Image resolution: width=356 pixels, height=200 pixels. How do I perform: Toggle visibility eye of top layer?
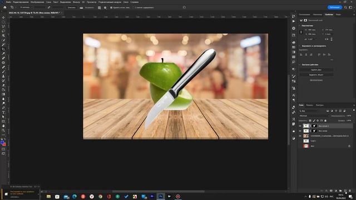click(300, 126)
